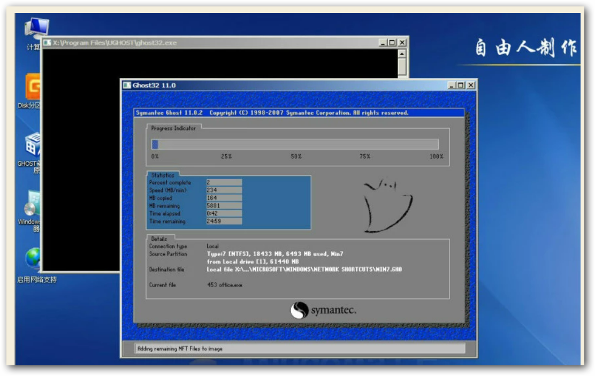Click the Progress Indicator bar
This screenshot has height=376, width=595.
(x=295, y=144)
